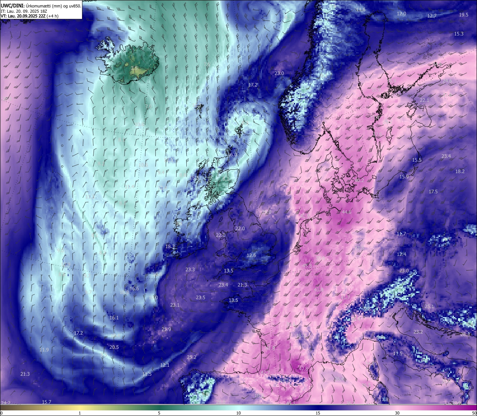
Task: Pick the 12.7 value label
Action: 432,16
